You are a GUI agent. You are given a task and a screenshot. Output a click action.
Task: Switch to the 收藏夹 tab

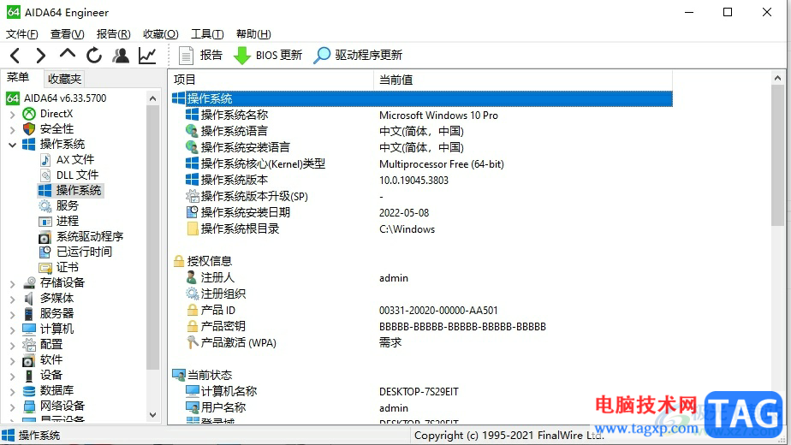pos(64,79)
